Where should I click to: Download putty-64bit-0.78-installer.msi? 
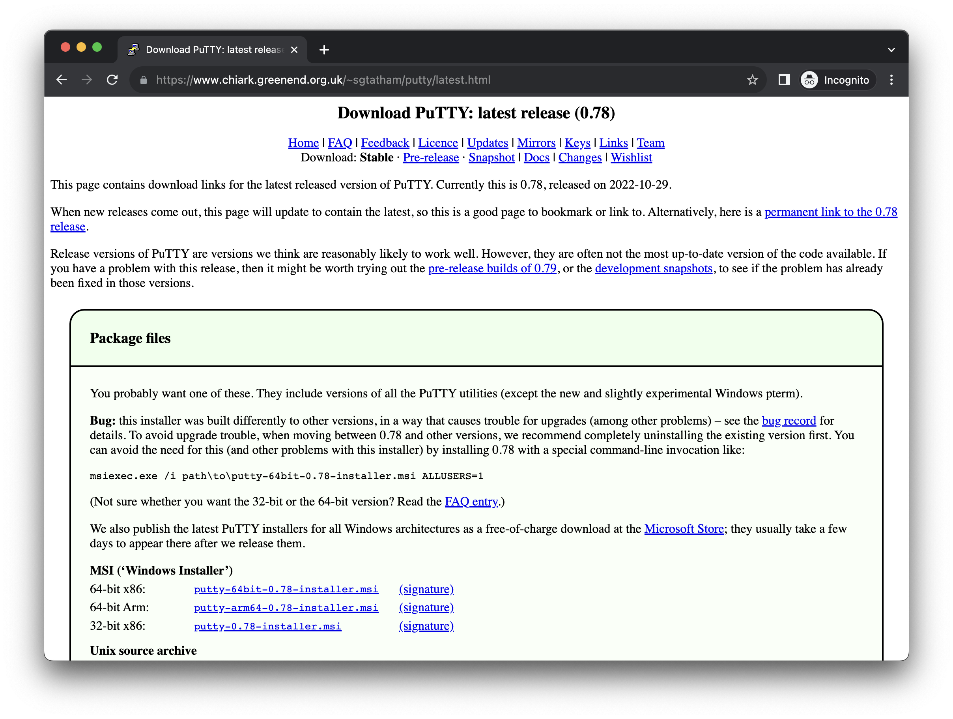point(286,589)
